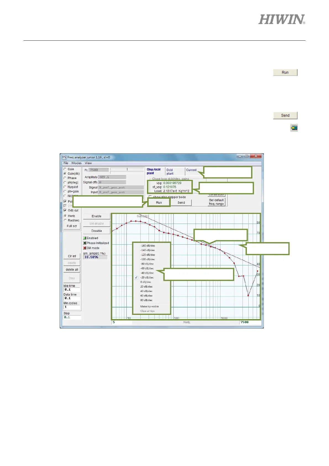Choose -160 dB/dec slope from context menu
This screenshot has width=329, height=466.
pyautogui.click(x=148, y=245)
